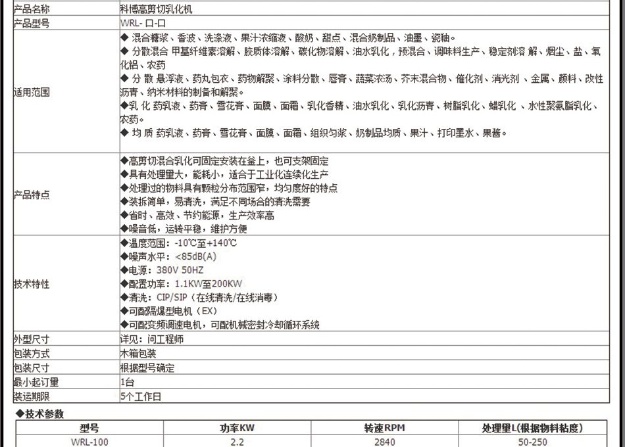
Task: Click the 产品特点 row label
Action: click(x=32, y=195)
